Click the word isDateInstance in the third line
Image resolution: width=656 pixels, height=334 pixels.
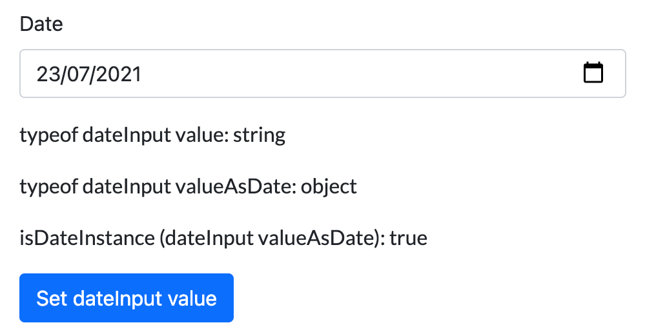87,239
